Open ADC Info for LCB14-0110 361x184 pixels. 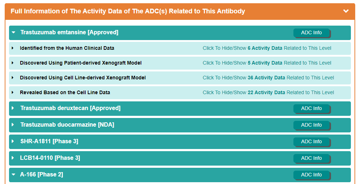click(x=311, y=158)
